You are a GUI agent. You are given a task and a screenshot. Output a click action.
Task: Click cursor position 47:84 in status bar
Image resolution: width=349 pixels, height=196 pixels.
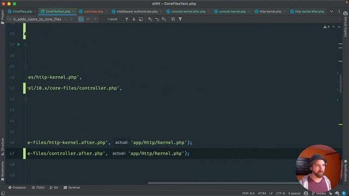click(262, 194)
